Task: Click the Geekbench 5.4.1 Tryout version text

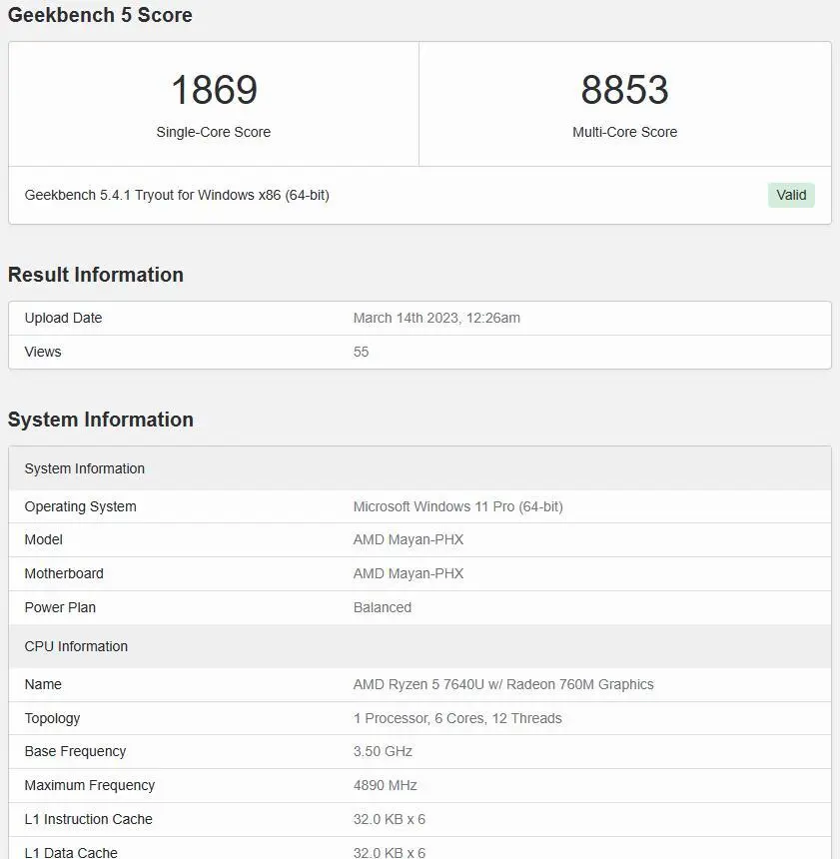Action: coord(177,195)
